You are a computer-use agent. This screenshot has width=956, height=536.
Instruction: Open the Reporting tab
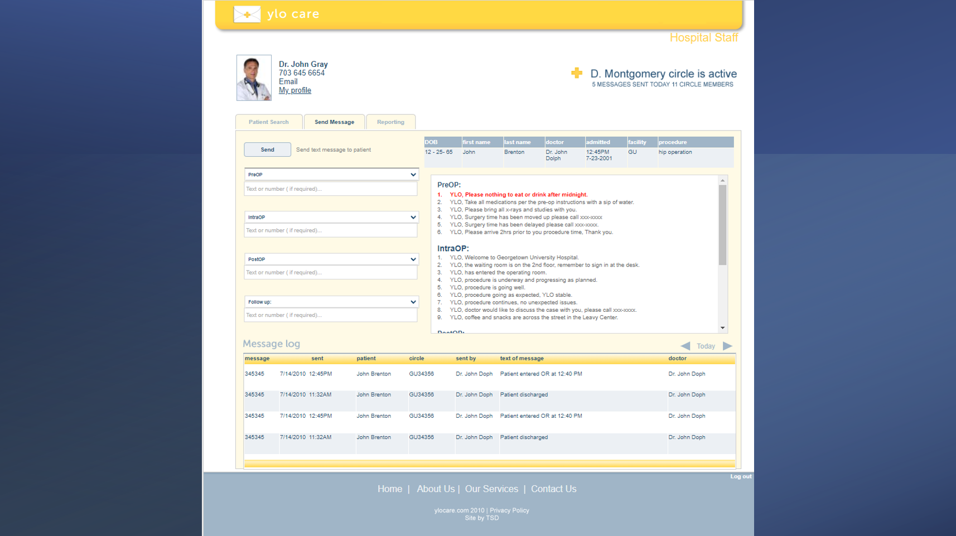tap(390, 122)
